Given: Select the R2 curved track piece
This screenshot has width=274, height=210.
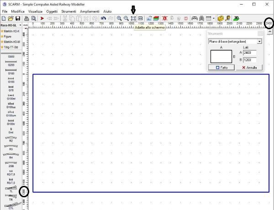Looking at the screenshot, I should click(11, 138).
